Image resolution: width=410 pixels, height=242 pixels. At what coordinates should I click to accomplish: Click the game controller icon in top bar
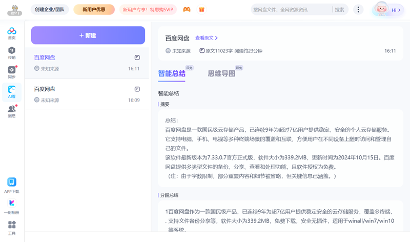coord(187,10)
